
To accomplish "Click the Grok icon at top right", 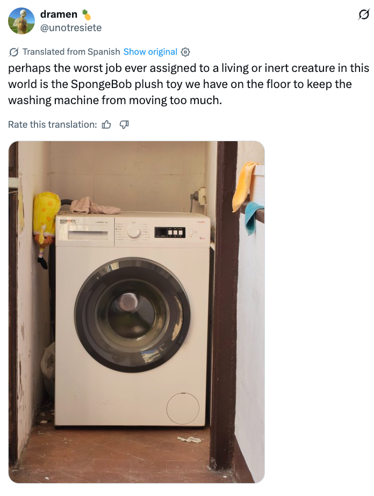I will click(364, 14).
